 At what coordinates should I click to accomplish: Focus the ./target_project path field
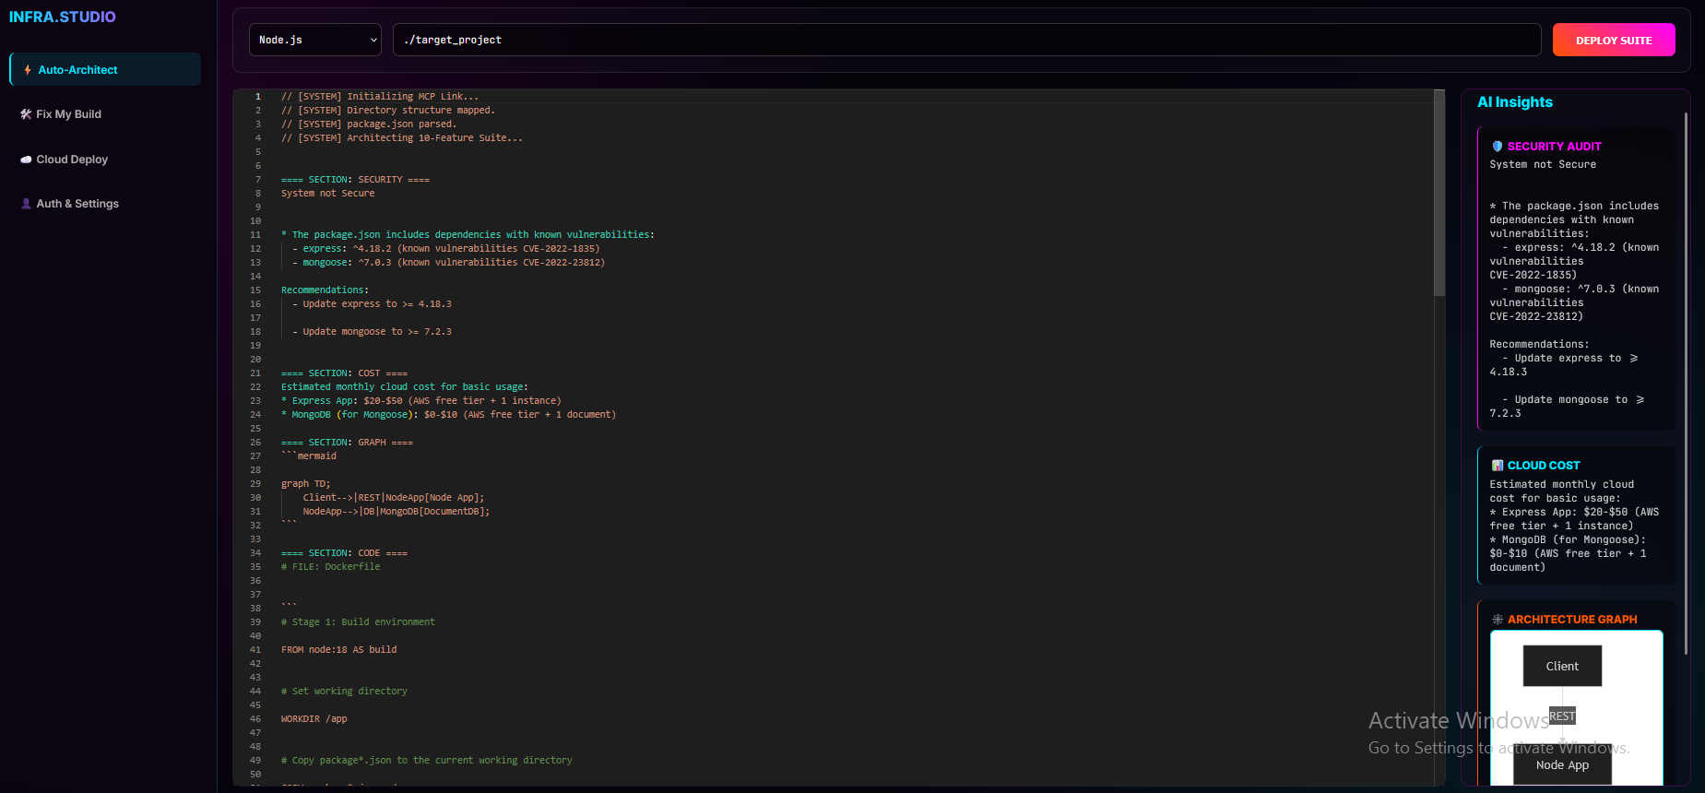click(966, 40)
